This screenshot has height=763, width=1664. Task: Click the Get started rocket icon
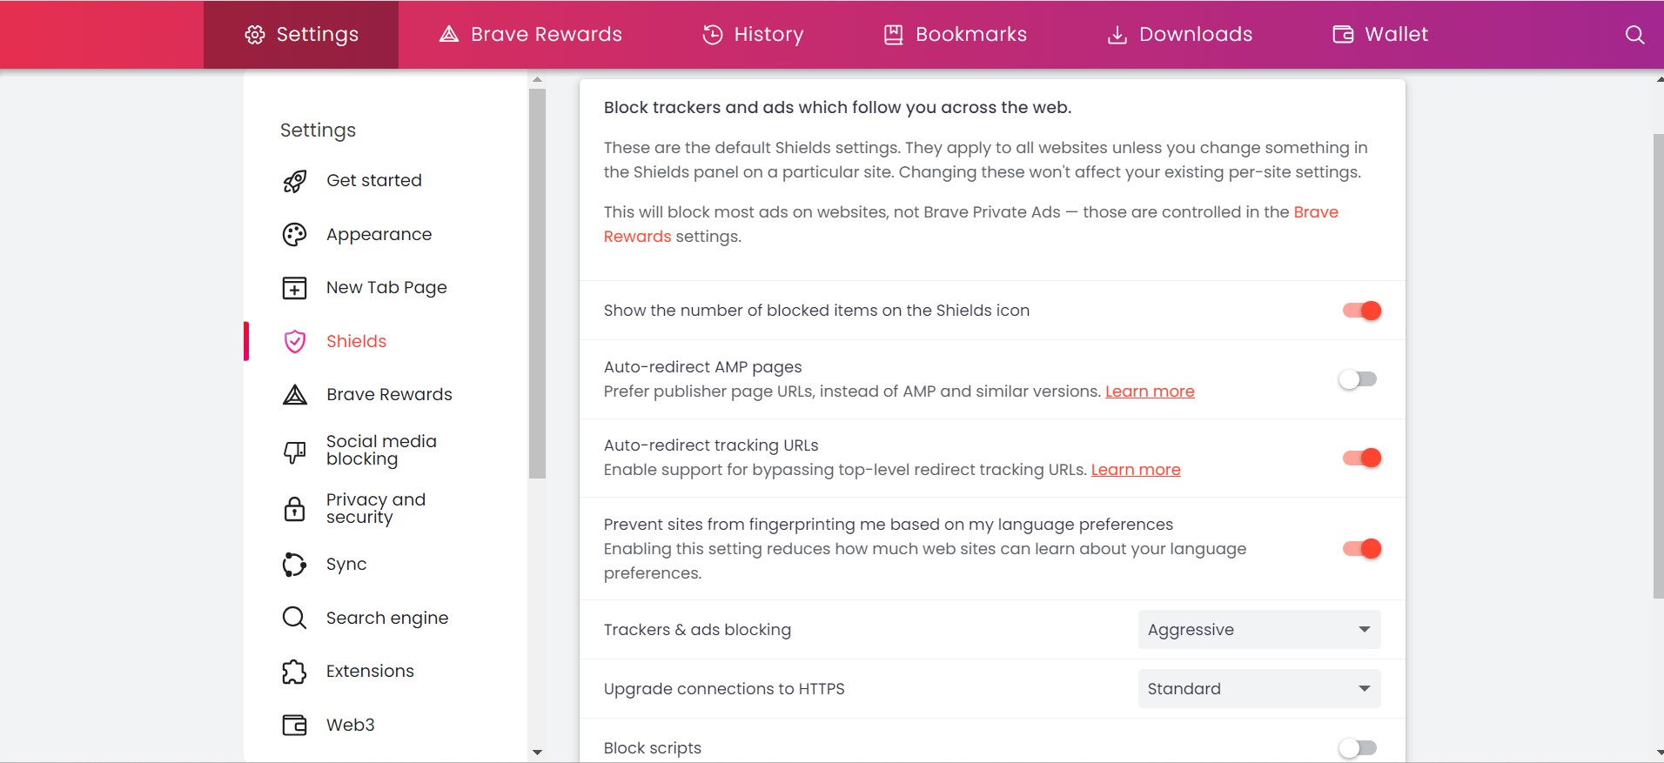(295, 181)
